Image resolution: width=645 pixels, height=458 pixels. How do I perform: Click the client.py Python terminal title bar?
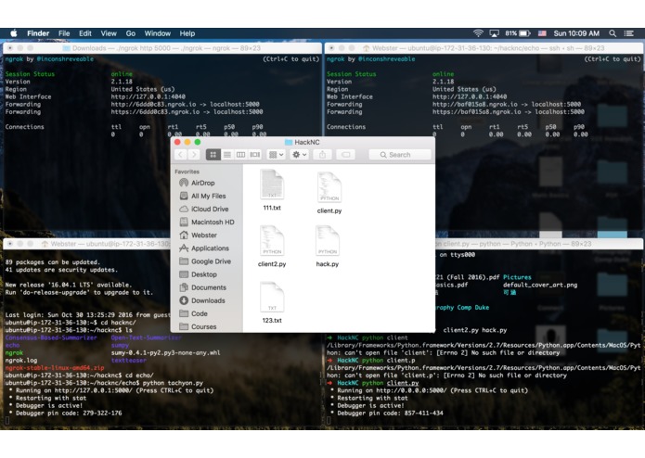pyautogui.click(x=539, y=244)
